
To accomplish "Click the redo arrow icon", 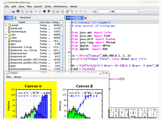I will coord(40,11).
